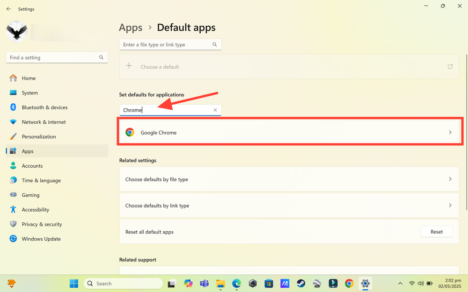The width and height of the screenshot is (468, 292).
Task: Click the battery tray icon
Action: point(430,284)
